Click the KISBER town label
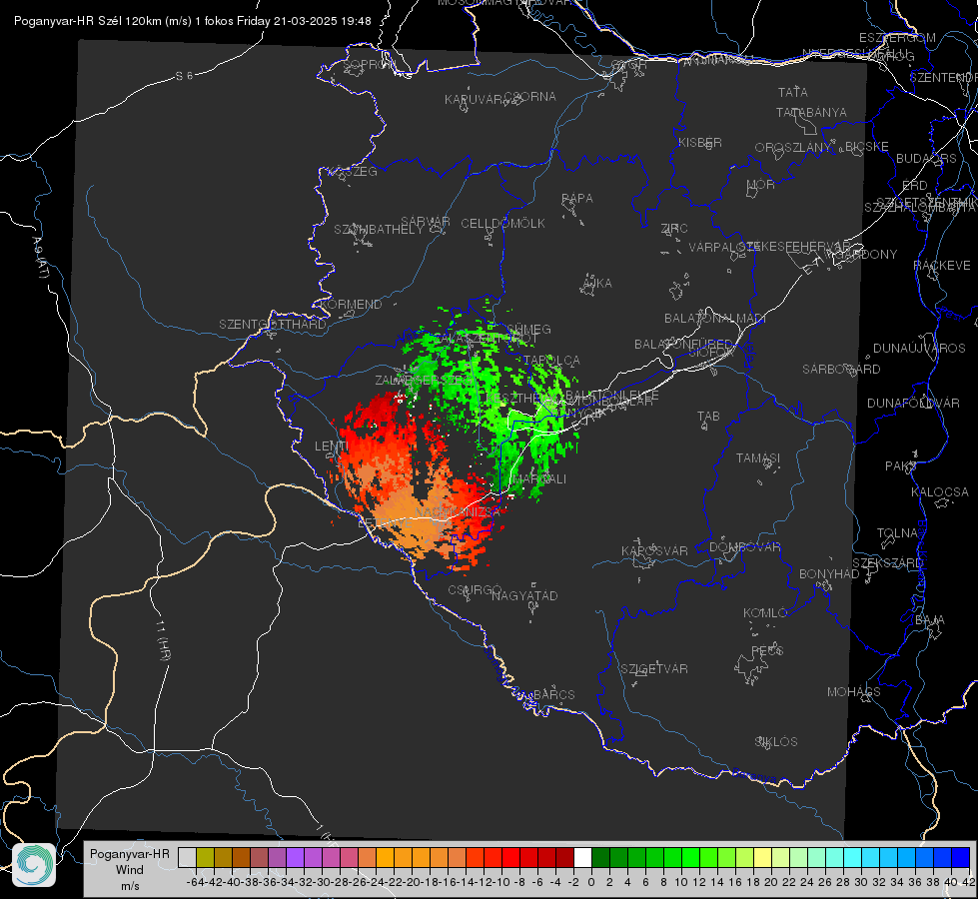This screenshot has height=899, width=978. [700, 142]
